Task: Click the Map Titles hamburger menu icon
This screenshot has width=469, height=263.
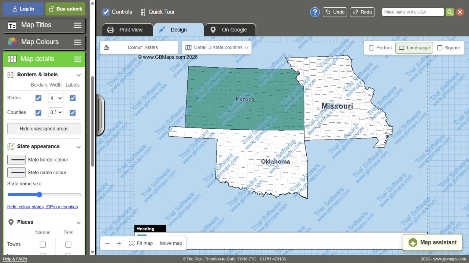Action: click(78, 25)
